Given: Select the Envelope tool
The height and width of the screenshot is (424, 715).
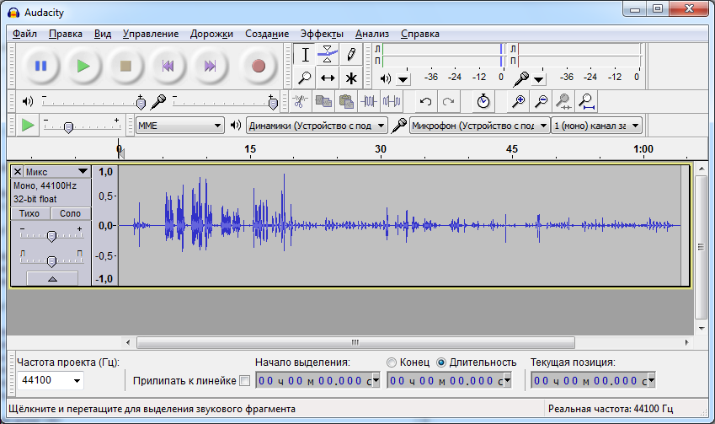Looking at the screenshot, I should pyautogui.click(x=328, y=55).
